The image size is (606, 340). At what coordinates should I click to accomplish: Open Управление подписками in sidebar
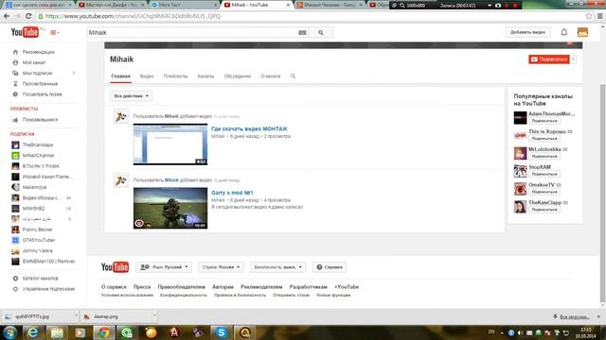tap(48, 289)
